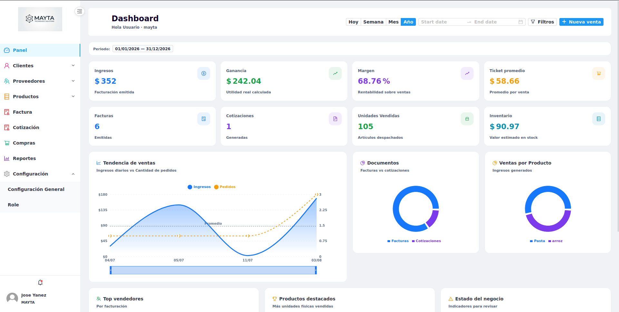Open the Factura menu item
The image size is (619, 312).
(x=40, y=112)
